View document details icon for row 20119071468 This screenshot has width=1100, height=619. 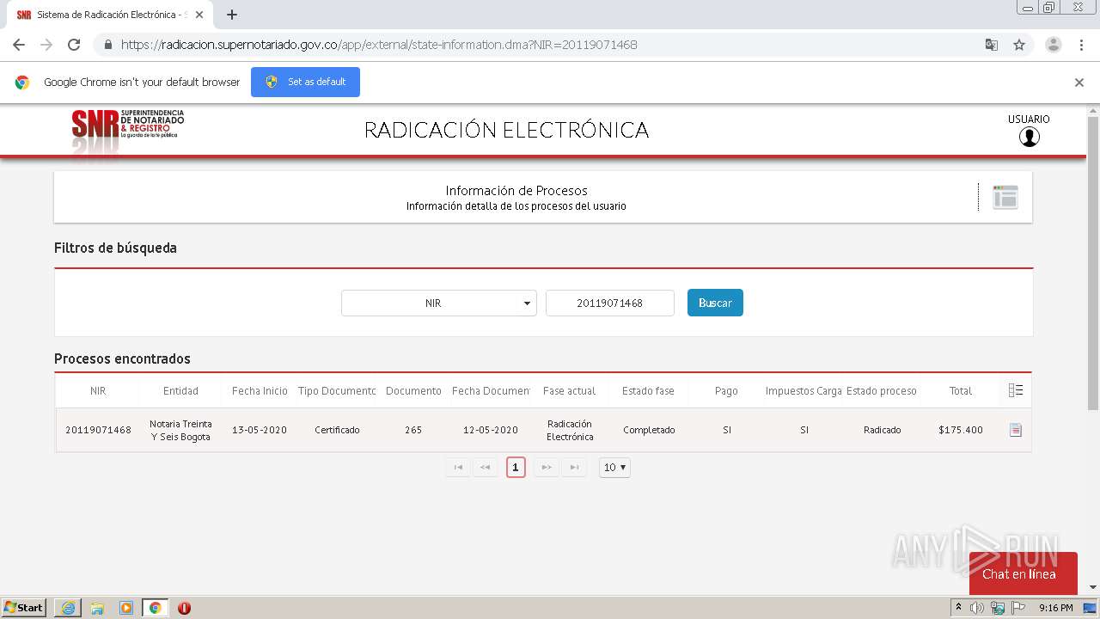1016,430
